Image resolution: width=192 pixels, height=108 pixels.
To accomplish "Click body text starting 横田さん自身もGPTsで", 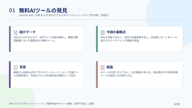I will 46,74.
